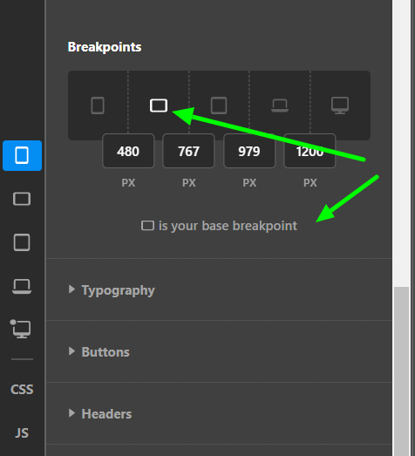Open the CSS panel
The image size is (415, 456).
tap(22, 390)
